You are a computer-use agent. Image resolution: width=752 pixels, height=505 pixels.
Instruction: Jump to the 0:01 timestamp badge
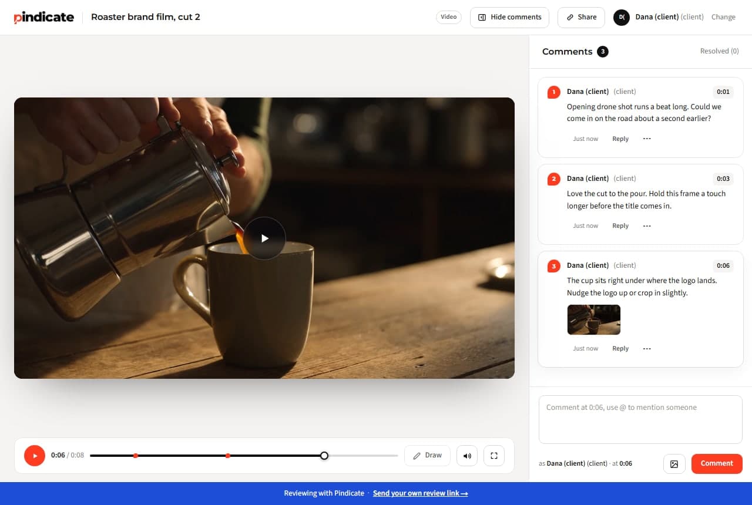pyautogui.click(x=723, y=92)
